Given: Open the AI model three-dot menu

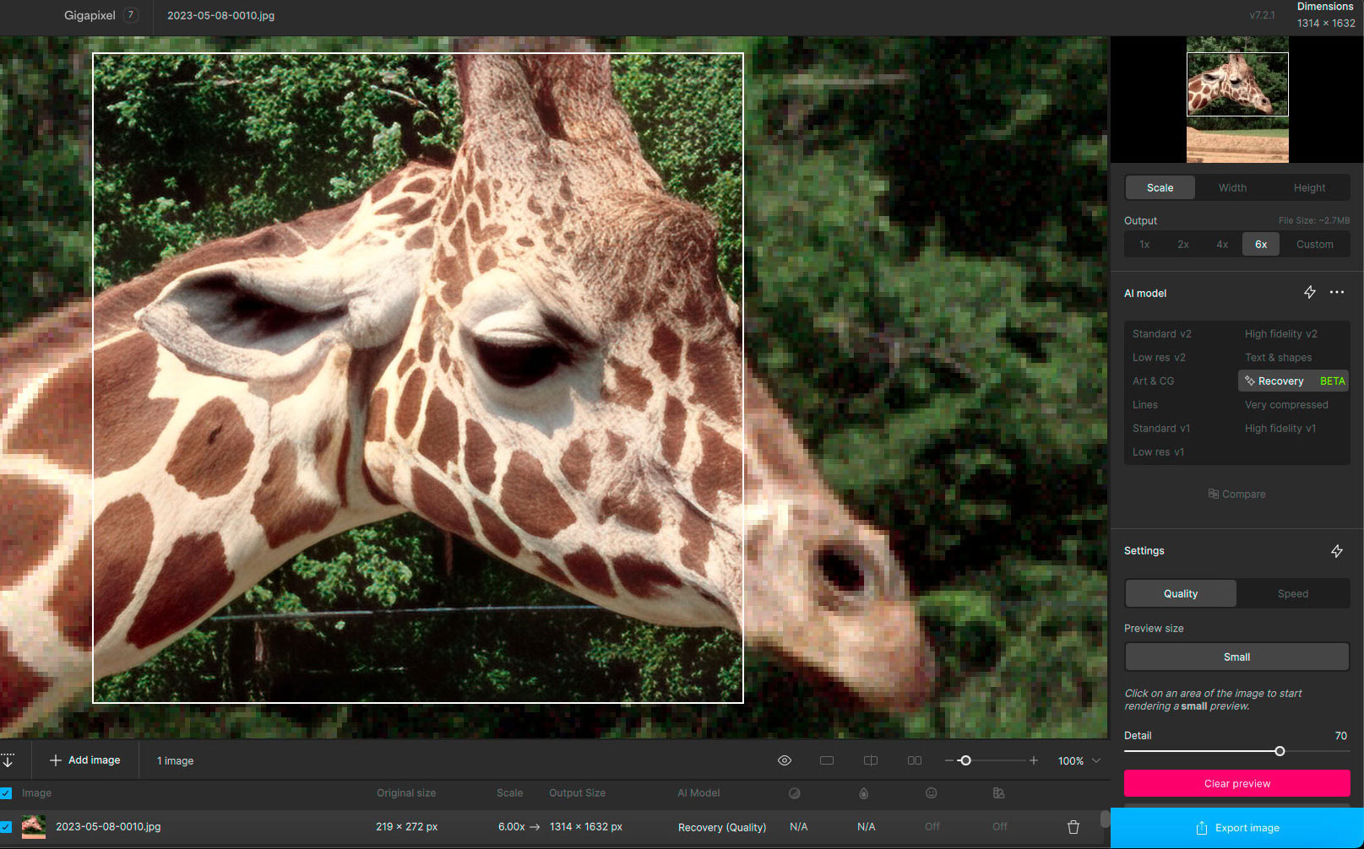Looking at the screenshot, I should click(1337, 292).
